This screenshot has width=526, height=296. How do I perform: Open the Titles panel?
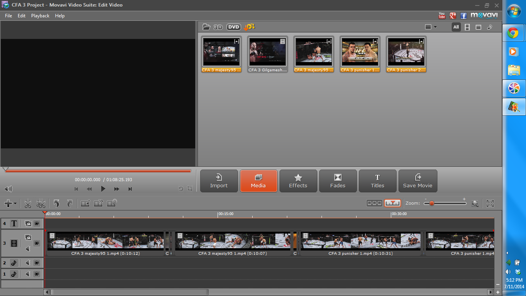tap(377, 181)
